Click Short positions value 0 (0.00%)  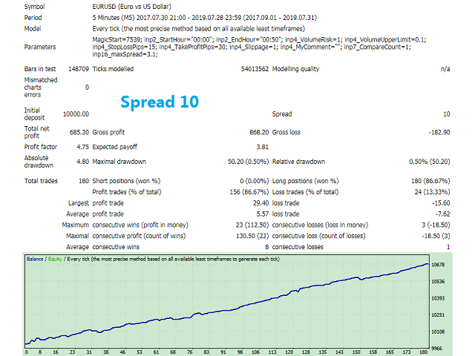[254, 181]
